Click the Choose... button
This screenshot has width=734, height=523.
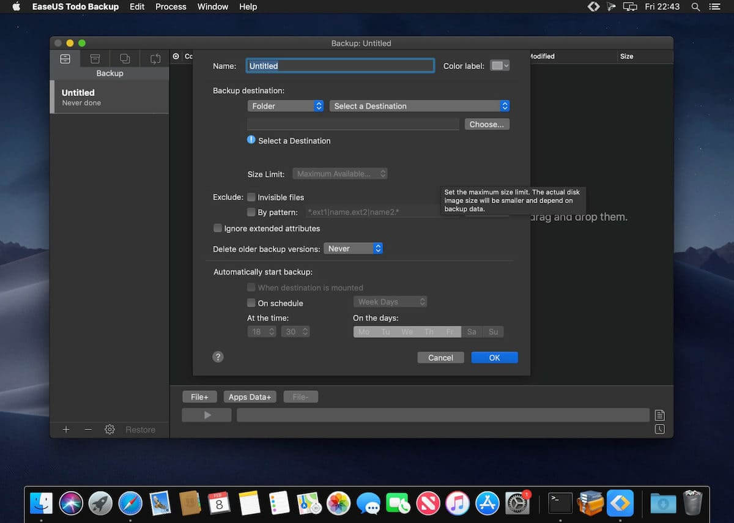[x=487, y=124]
